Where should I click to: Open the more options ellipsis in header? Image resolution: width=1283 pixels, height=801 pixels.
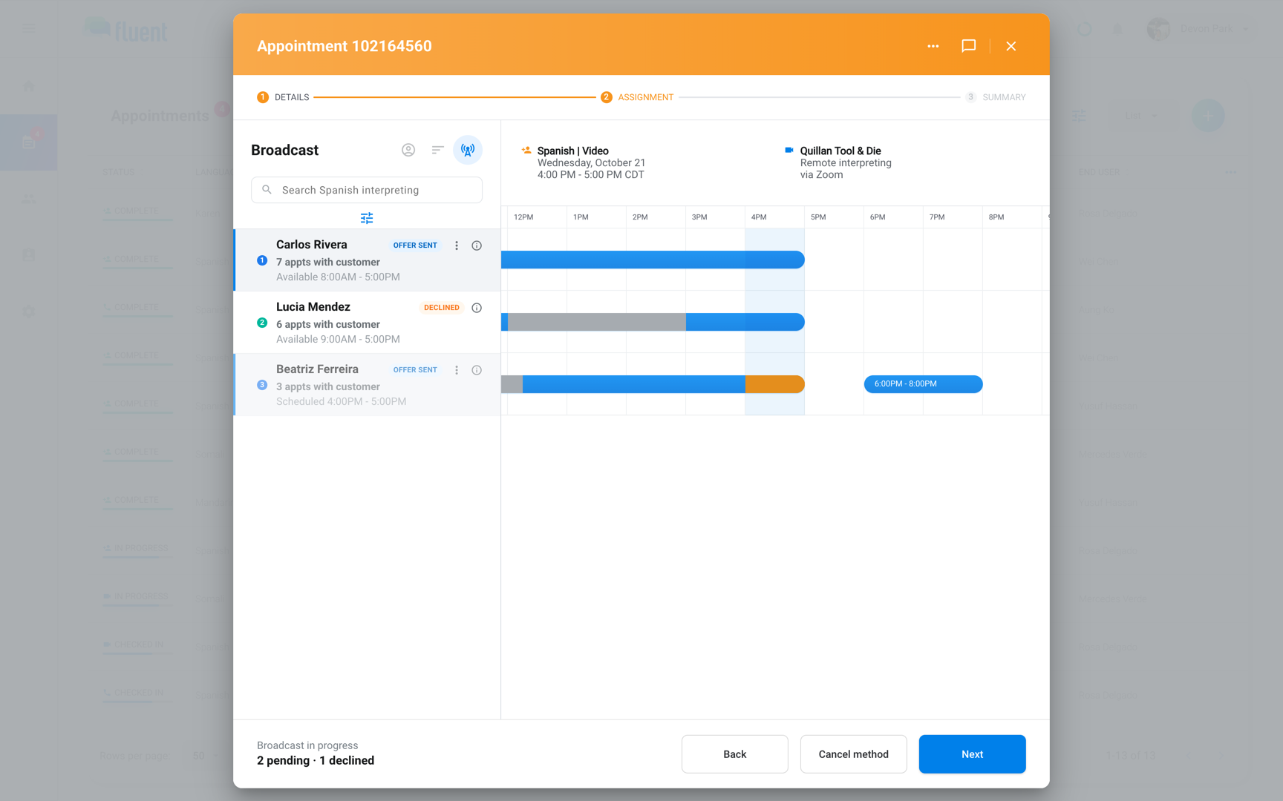(x=933, y=46)
